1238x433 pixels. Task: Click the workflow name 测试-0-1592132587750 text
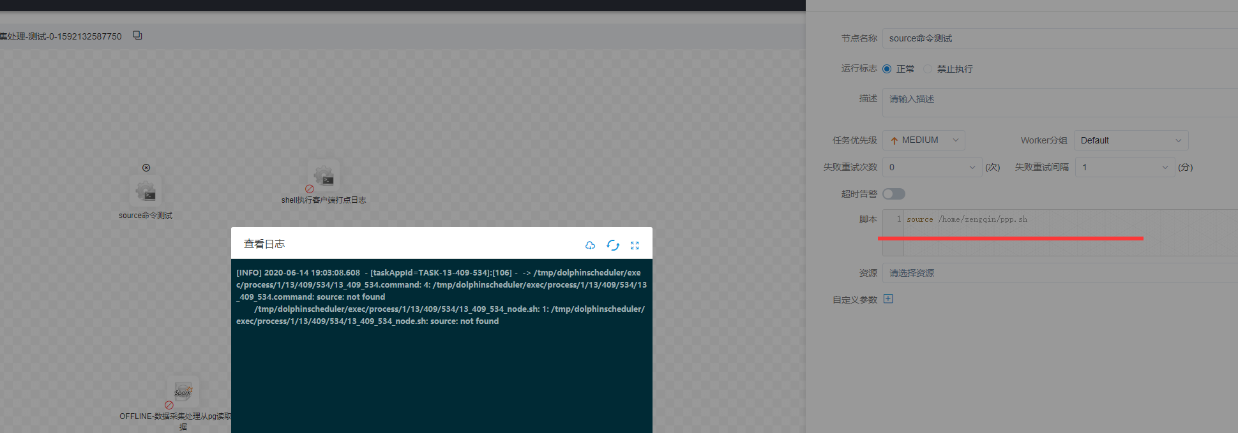coord(75,36)
